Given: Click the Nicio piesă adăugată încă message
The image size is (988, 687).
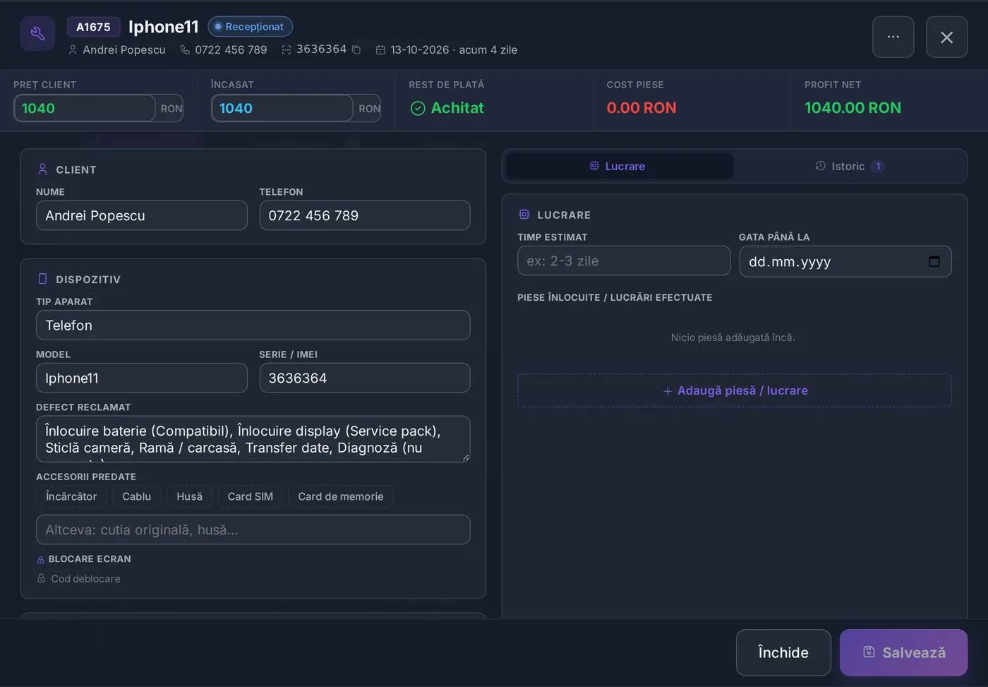Looking at the screenshot, I should pyautogui.click(x=733, y=337).
